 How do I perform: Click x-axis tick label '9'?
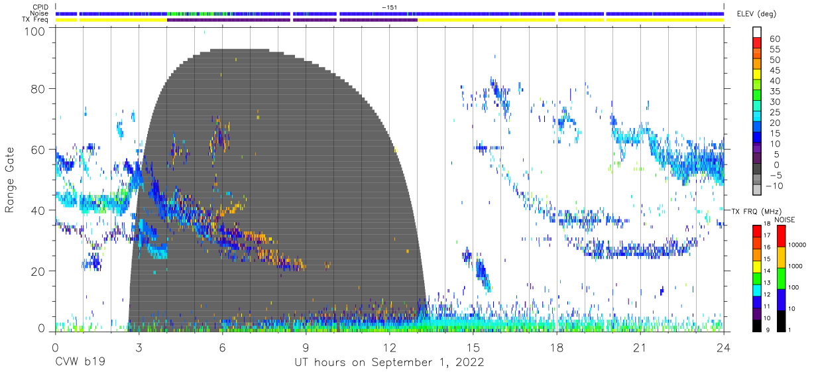click(306, 347)
